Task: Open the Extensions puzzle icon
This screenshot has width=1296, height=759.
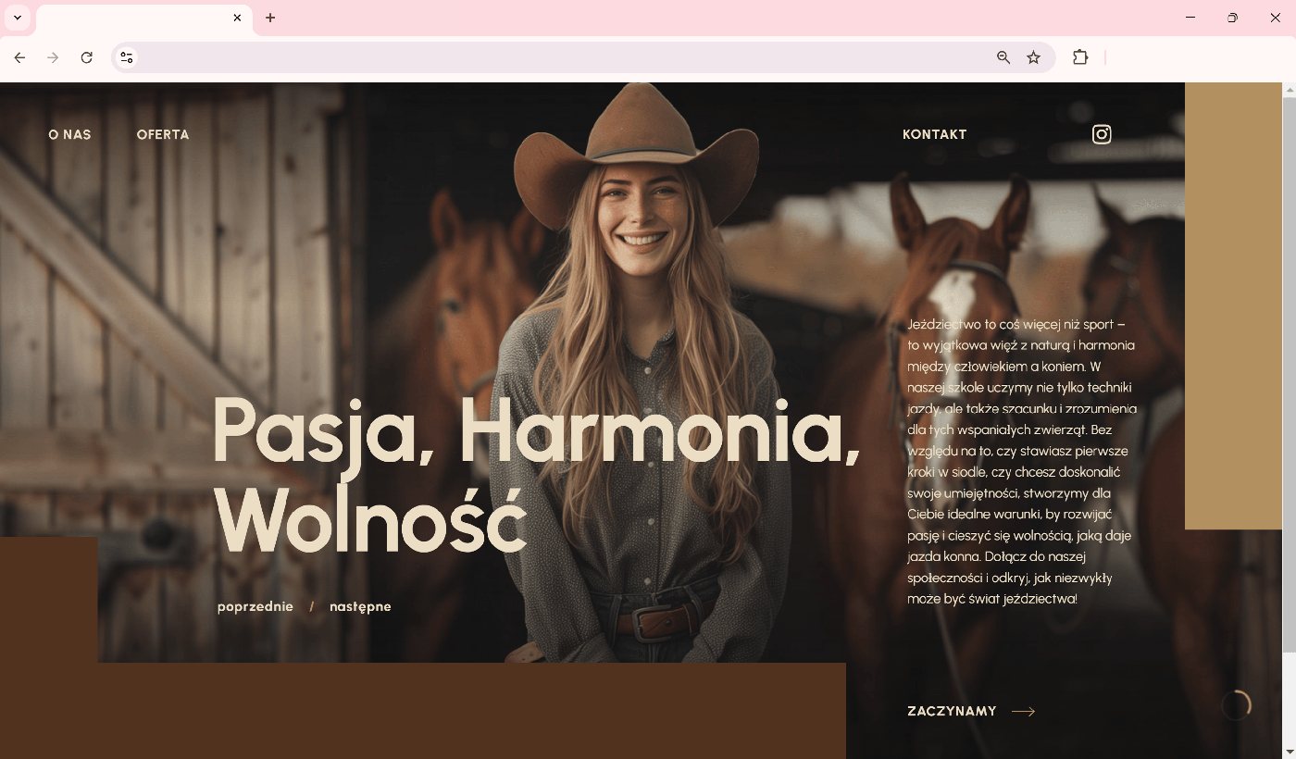Action: [x=1080, y=57]
